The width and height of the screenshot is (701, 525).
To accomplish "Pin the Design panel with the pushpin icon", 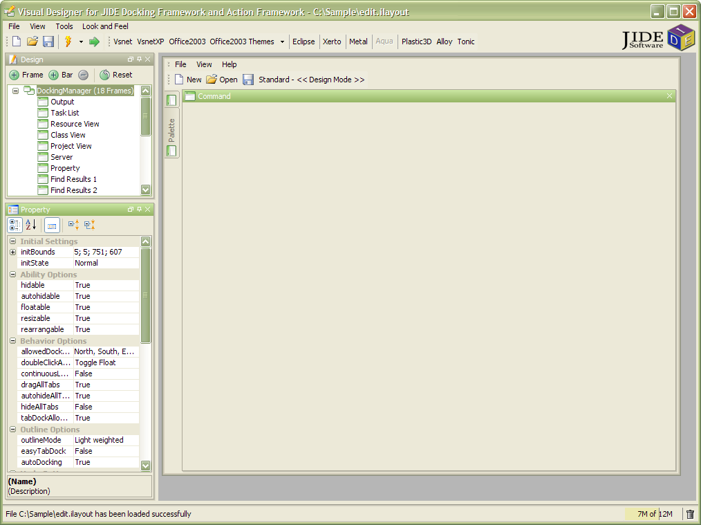I will click(x=139, y=59).
